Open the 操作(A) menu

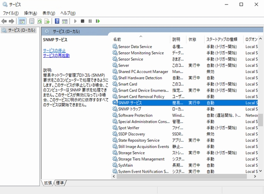coord(30,13)
